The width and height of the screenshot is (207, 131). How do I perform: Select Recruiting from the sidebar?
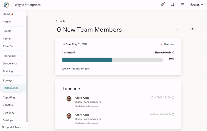(9, 56)
